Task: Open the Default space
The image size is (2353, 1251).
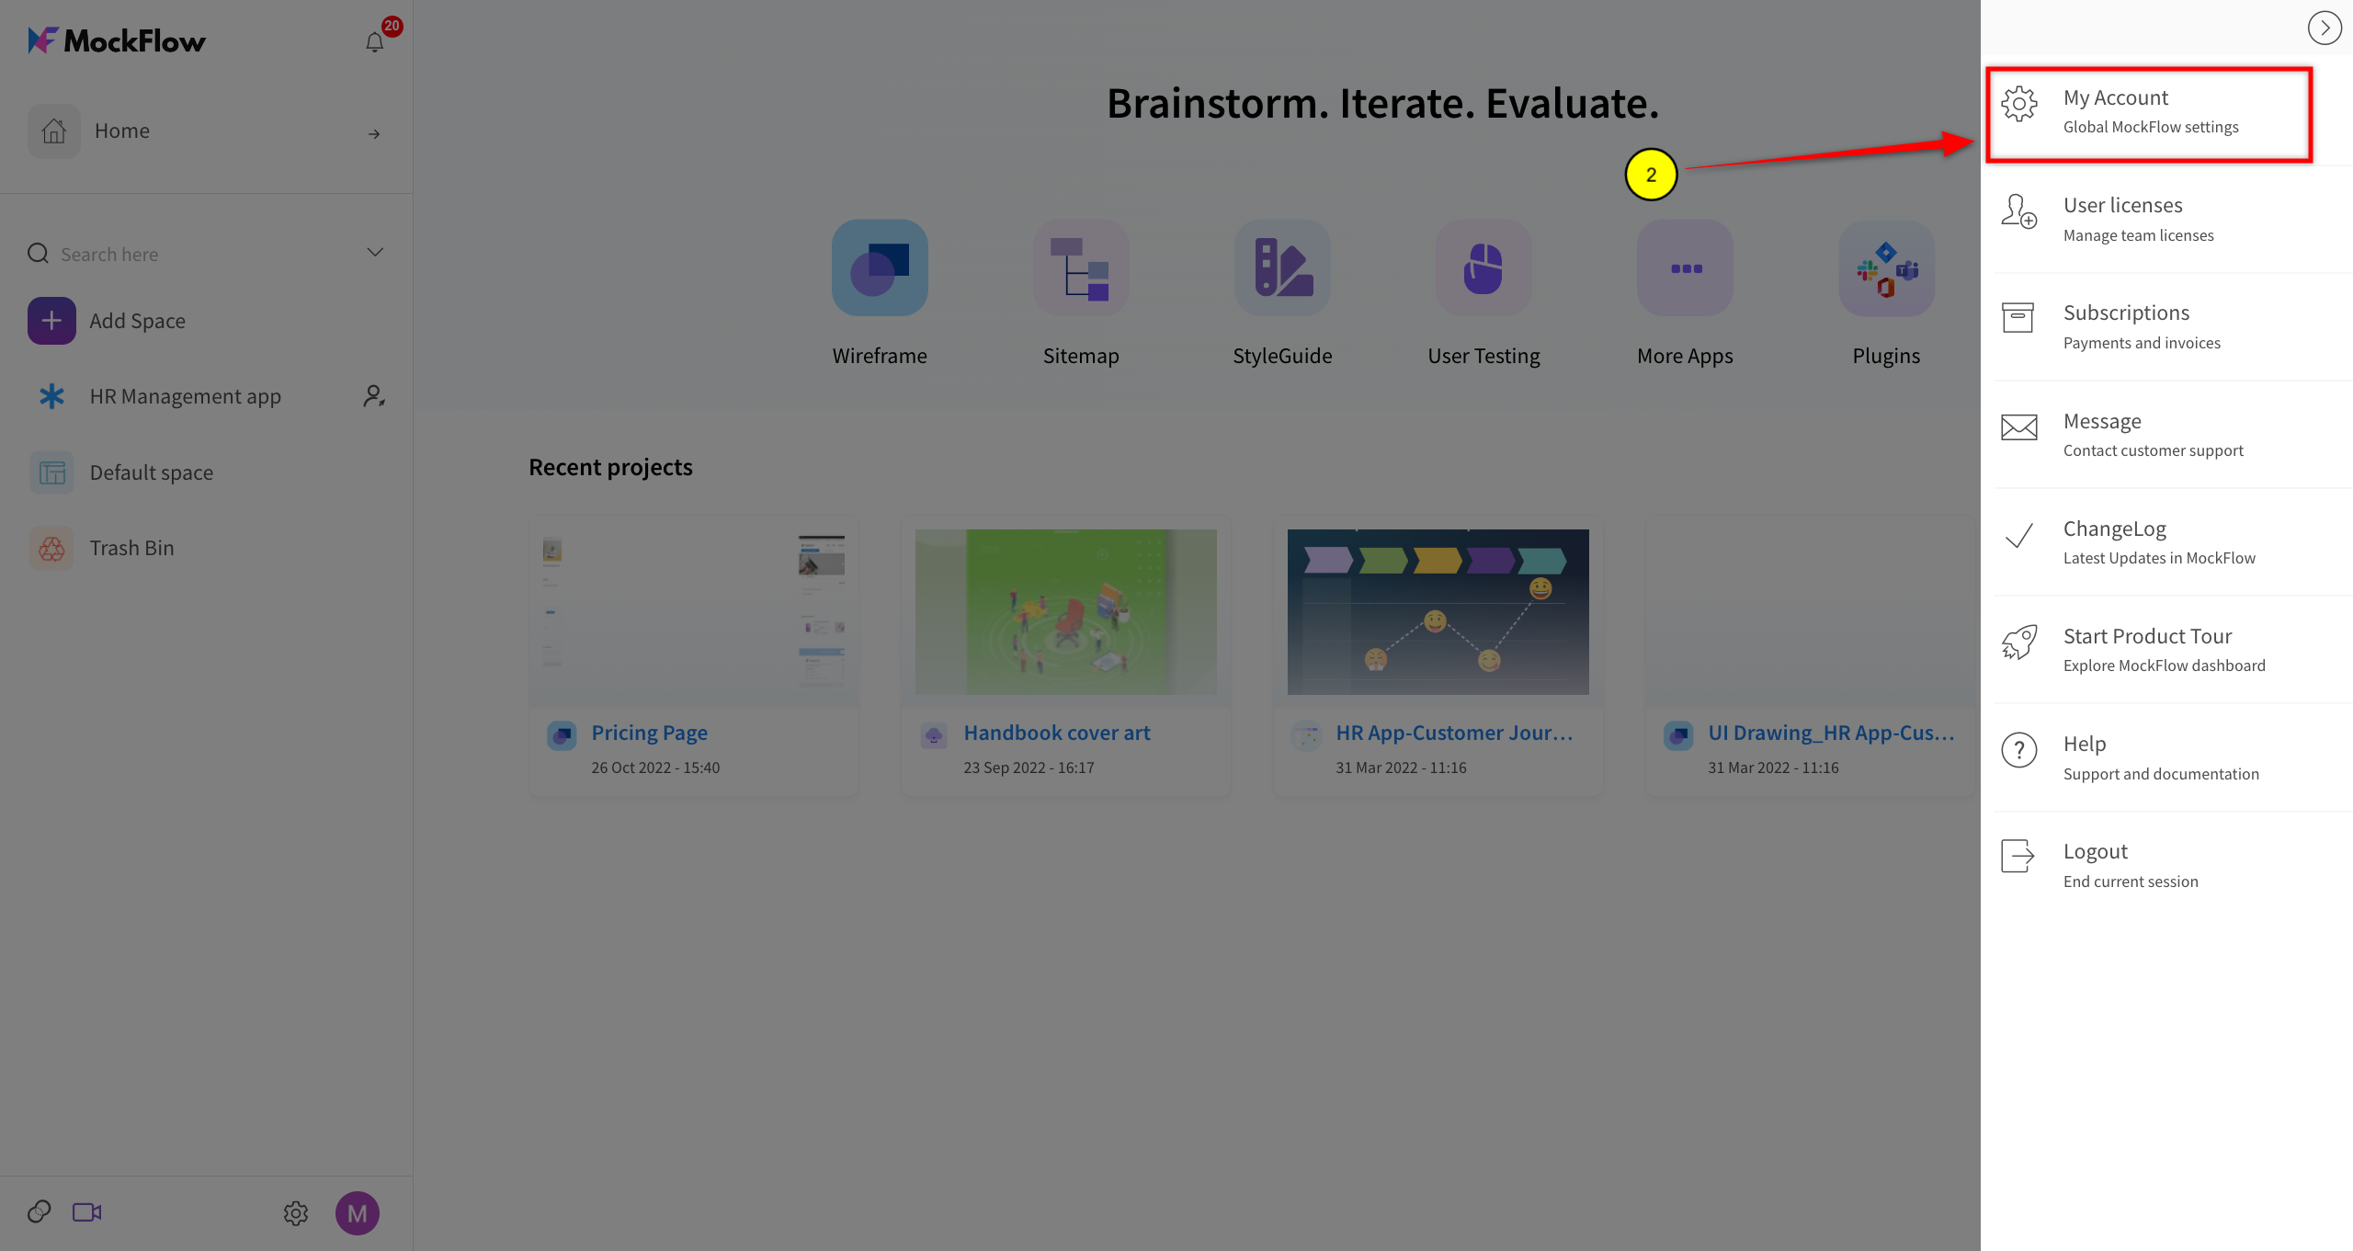Action: point(152,472)
